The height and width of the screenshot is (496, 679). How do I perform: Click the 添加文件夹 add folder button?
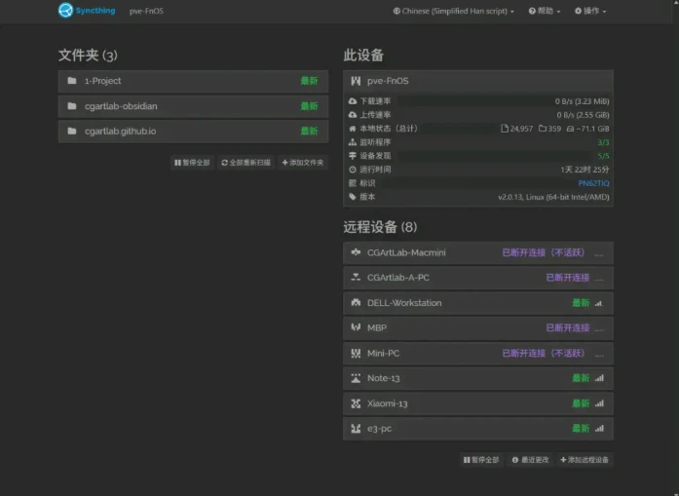click(303, 163)
